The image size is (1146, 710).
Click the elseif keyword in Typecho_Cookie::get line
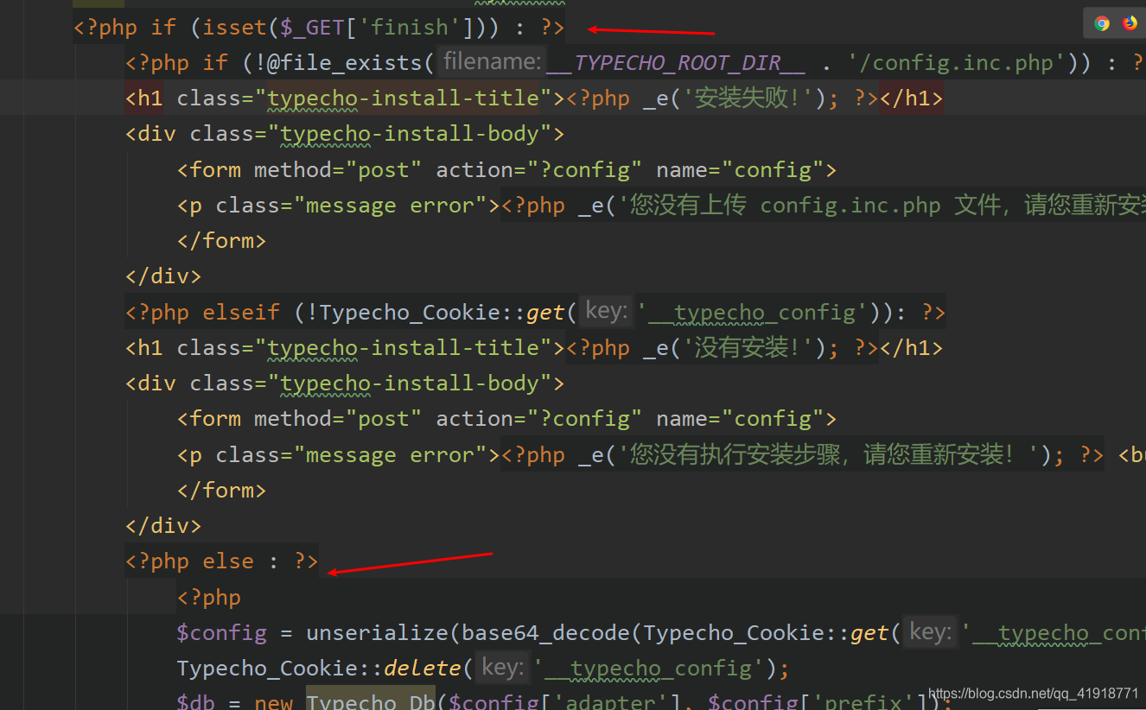click(242, 313)
